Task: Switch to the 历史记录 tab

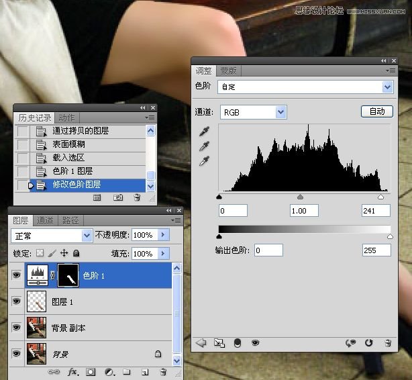Action: tap(34, 117)
